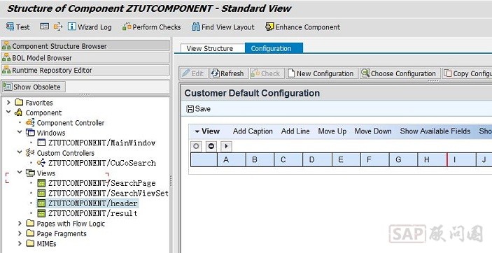This screenshot has height=253, width=492.
Task: Click the MIMEs folder icon
Action: tap(30, 243)
